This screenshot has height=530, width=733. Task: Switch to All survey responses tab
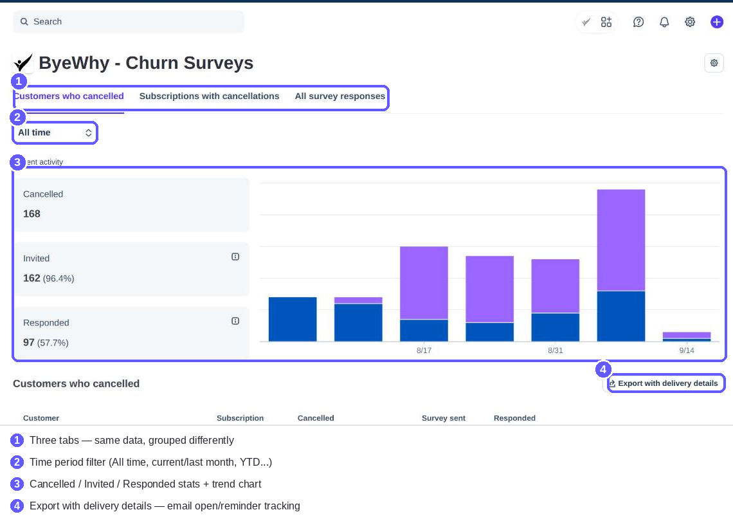click(x=340, y=96)
